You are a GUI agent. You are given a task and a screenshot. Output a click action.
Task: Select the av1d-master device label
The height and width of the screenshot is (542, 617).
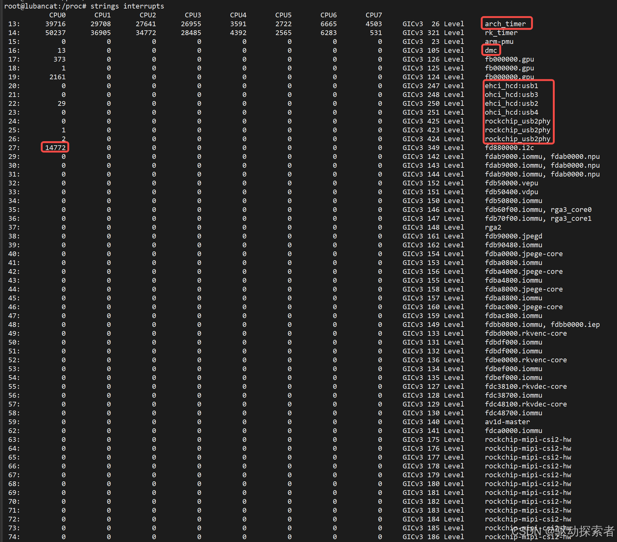507,422
